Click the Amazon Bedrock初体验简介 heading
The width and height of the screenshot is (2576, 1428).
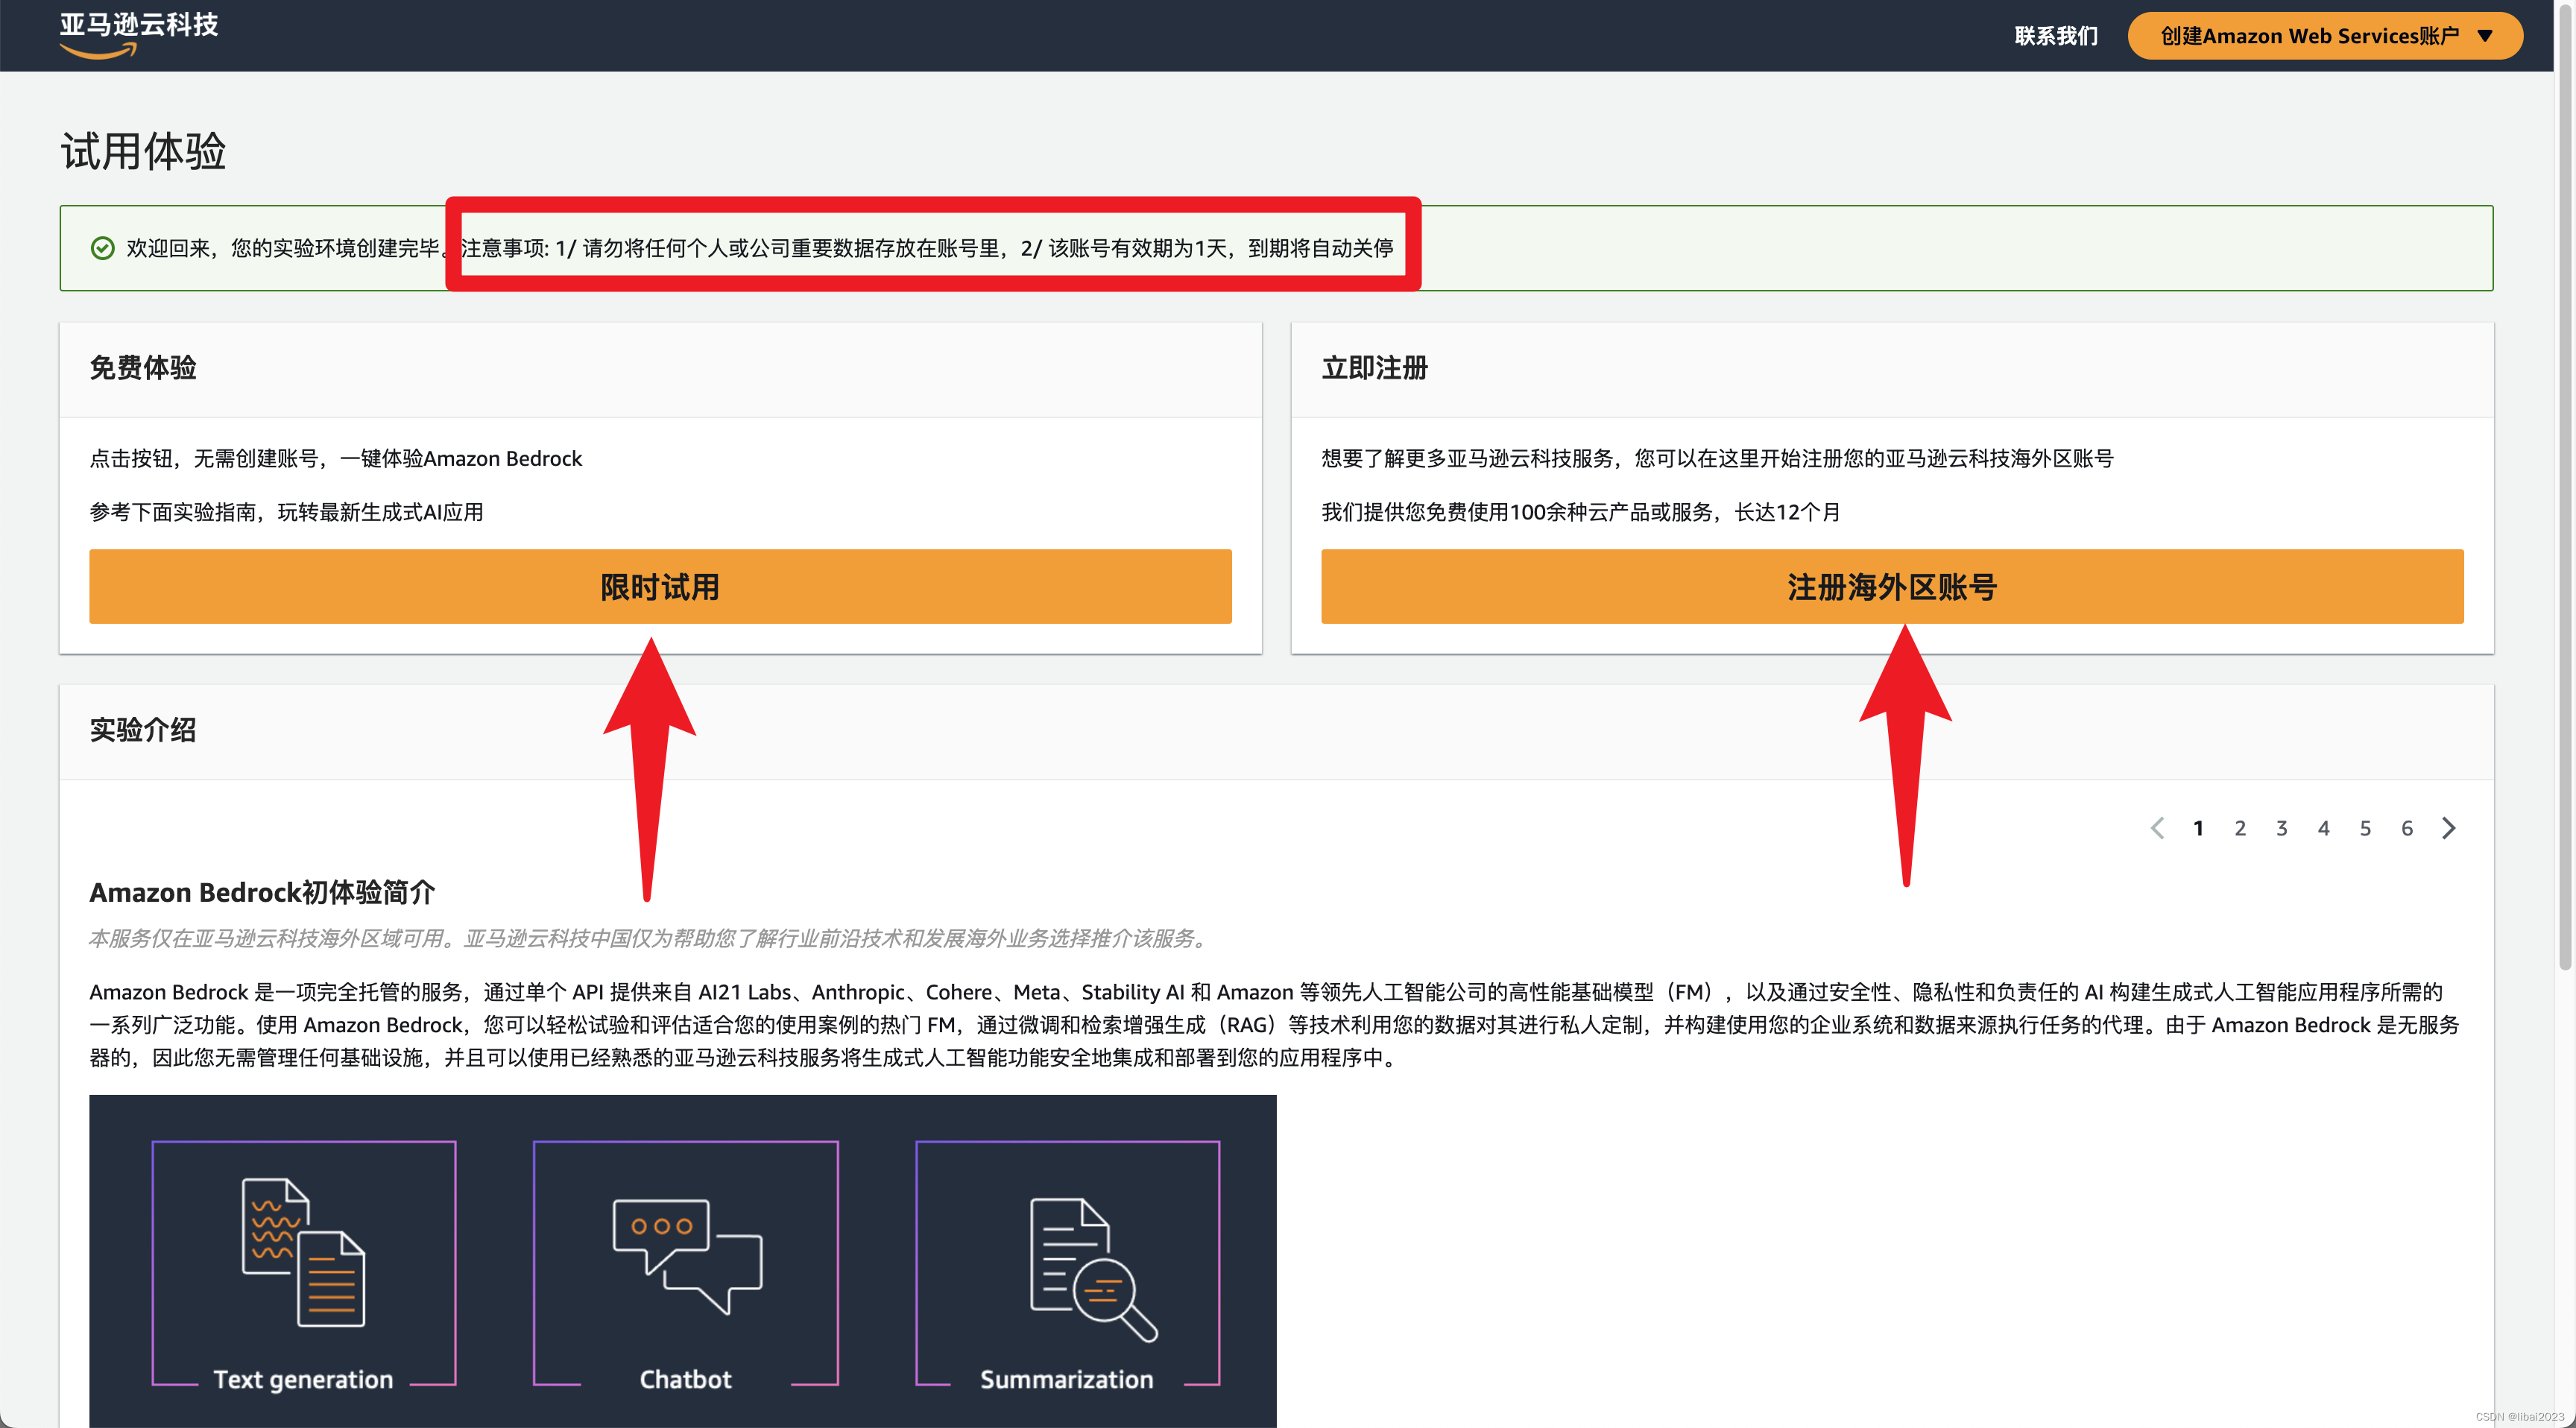coord(262,892)
